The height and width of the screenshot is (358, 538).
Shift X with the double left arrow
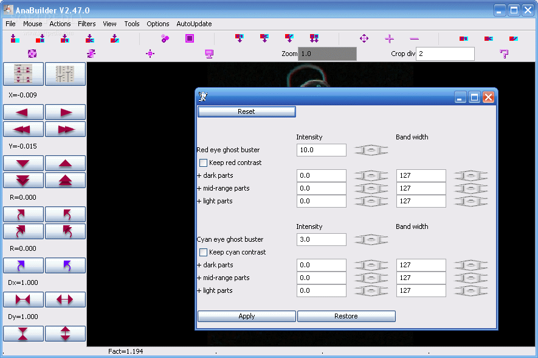(x=23, y=129)
